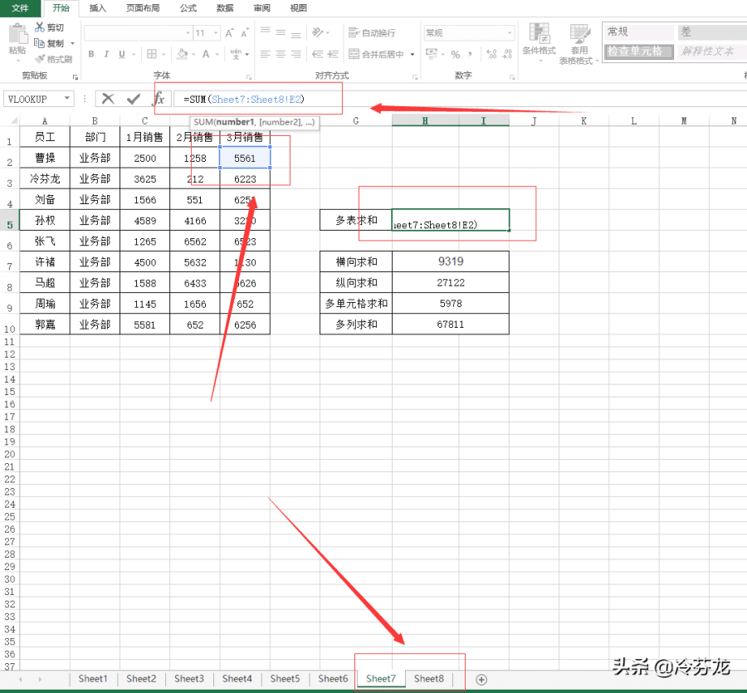747x693 pixels.
Task: Open the 合并后居中 dropdown arrow
Action: pos(412,54)
